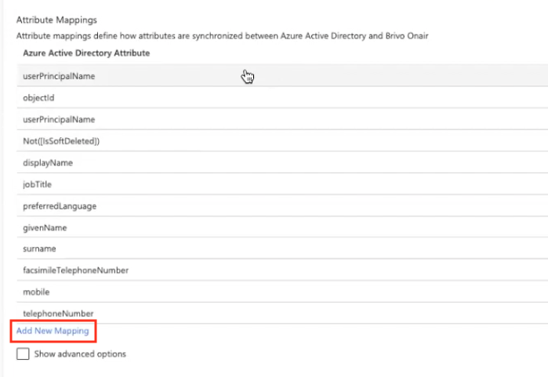
Task: Select the Not([IsSoftDeleted]) mapping row
Action: click(x=282, y=141)
